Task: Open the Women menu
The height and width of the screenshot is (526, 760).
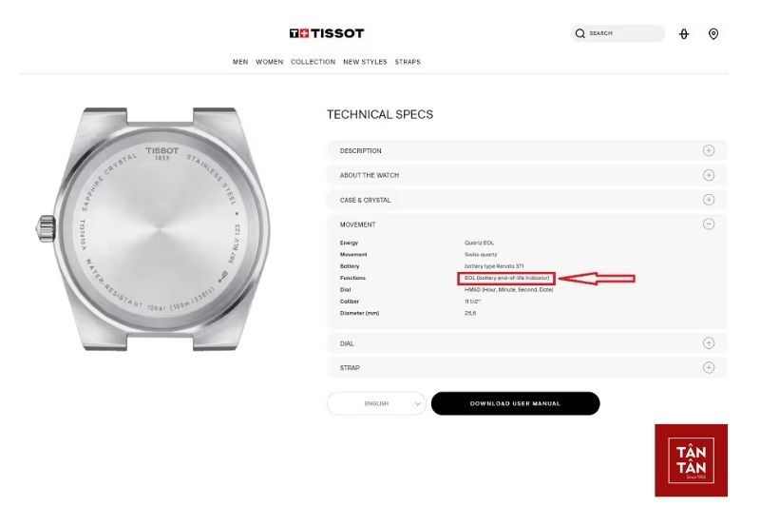Action: 270,62
